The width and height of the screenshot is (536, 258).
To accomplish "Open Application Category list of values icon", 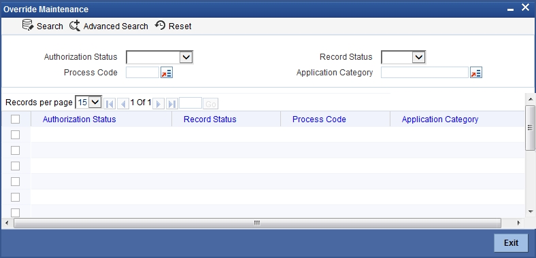I will 476,73.
